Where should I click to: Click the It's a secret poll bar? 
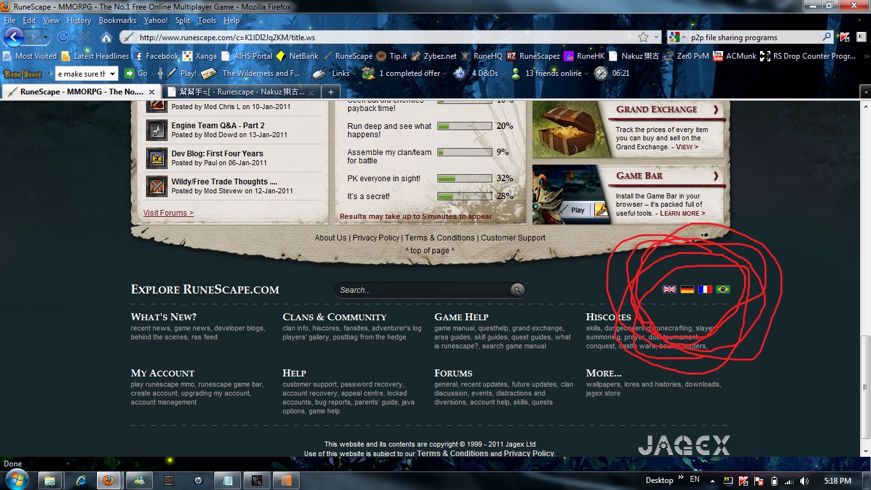click(464, 197)
